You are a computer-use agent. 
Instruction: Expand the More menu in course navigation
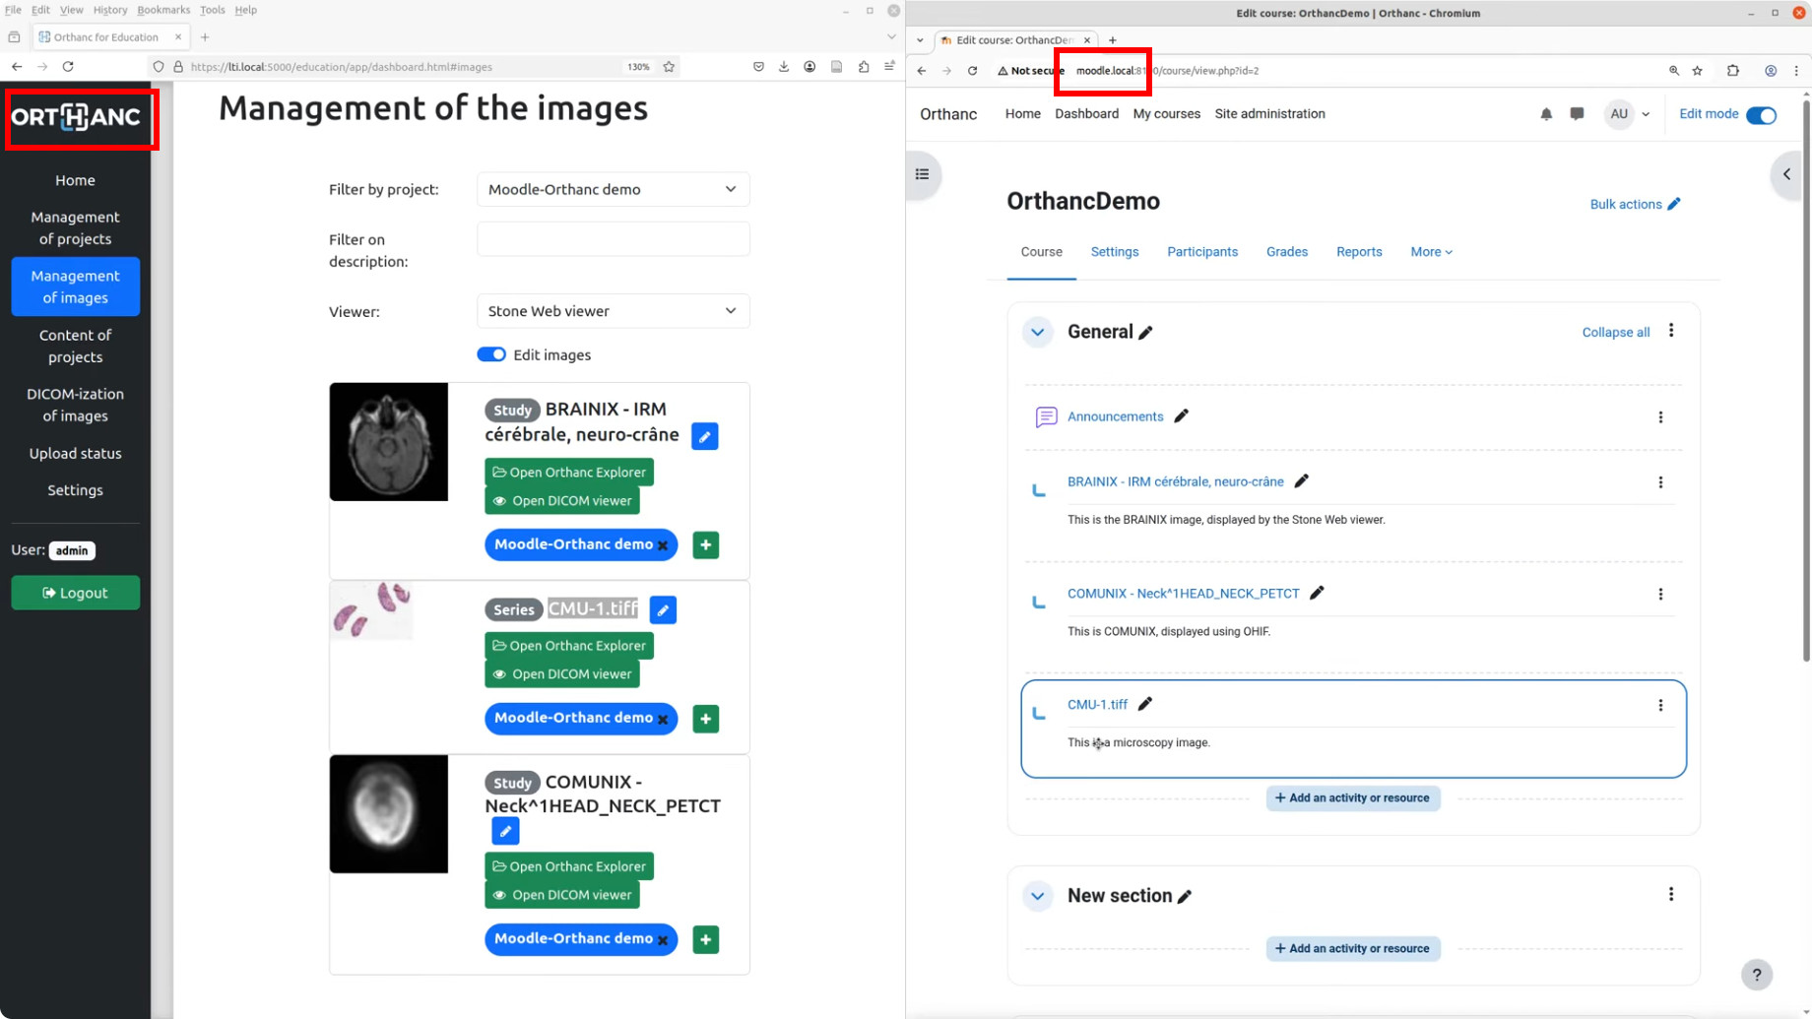click(1430, 252)
